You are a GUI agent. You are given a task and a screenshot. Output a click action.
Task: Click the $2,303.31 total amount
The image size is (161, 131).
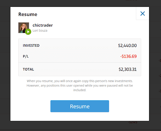point(128,69)
